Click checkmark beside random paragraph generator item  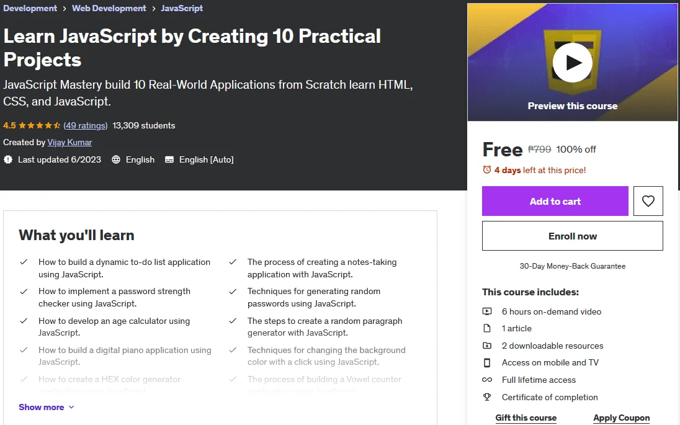click(x=233, y=321)
